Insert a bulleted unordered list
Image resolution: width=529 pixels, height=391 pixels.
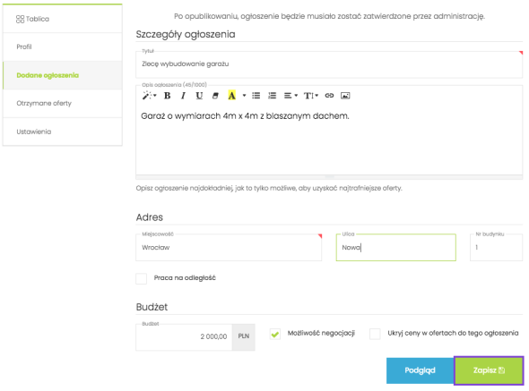[x=256, y=96]
